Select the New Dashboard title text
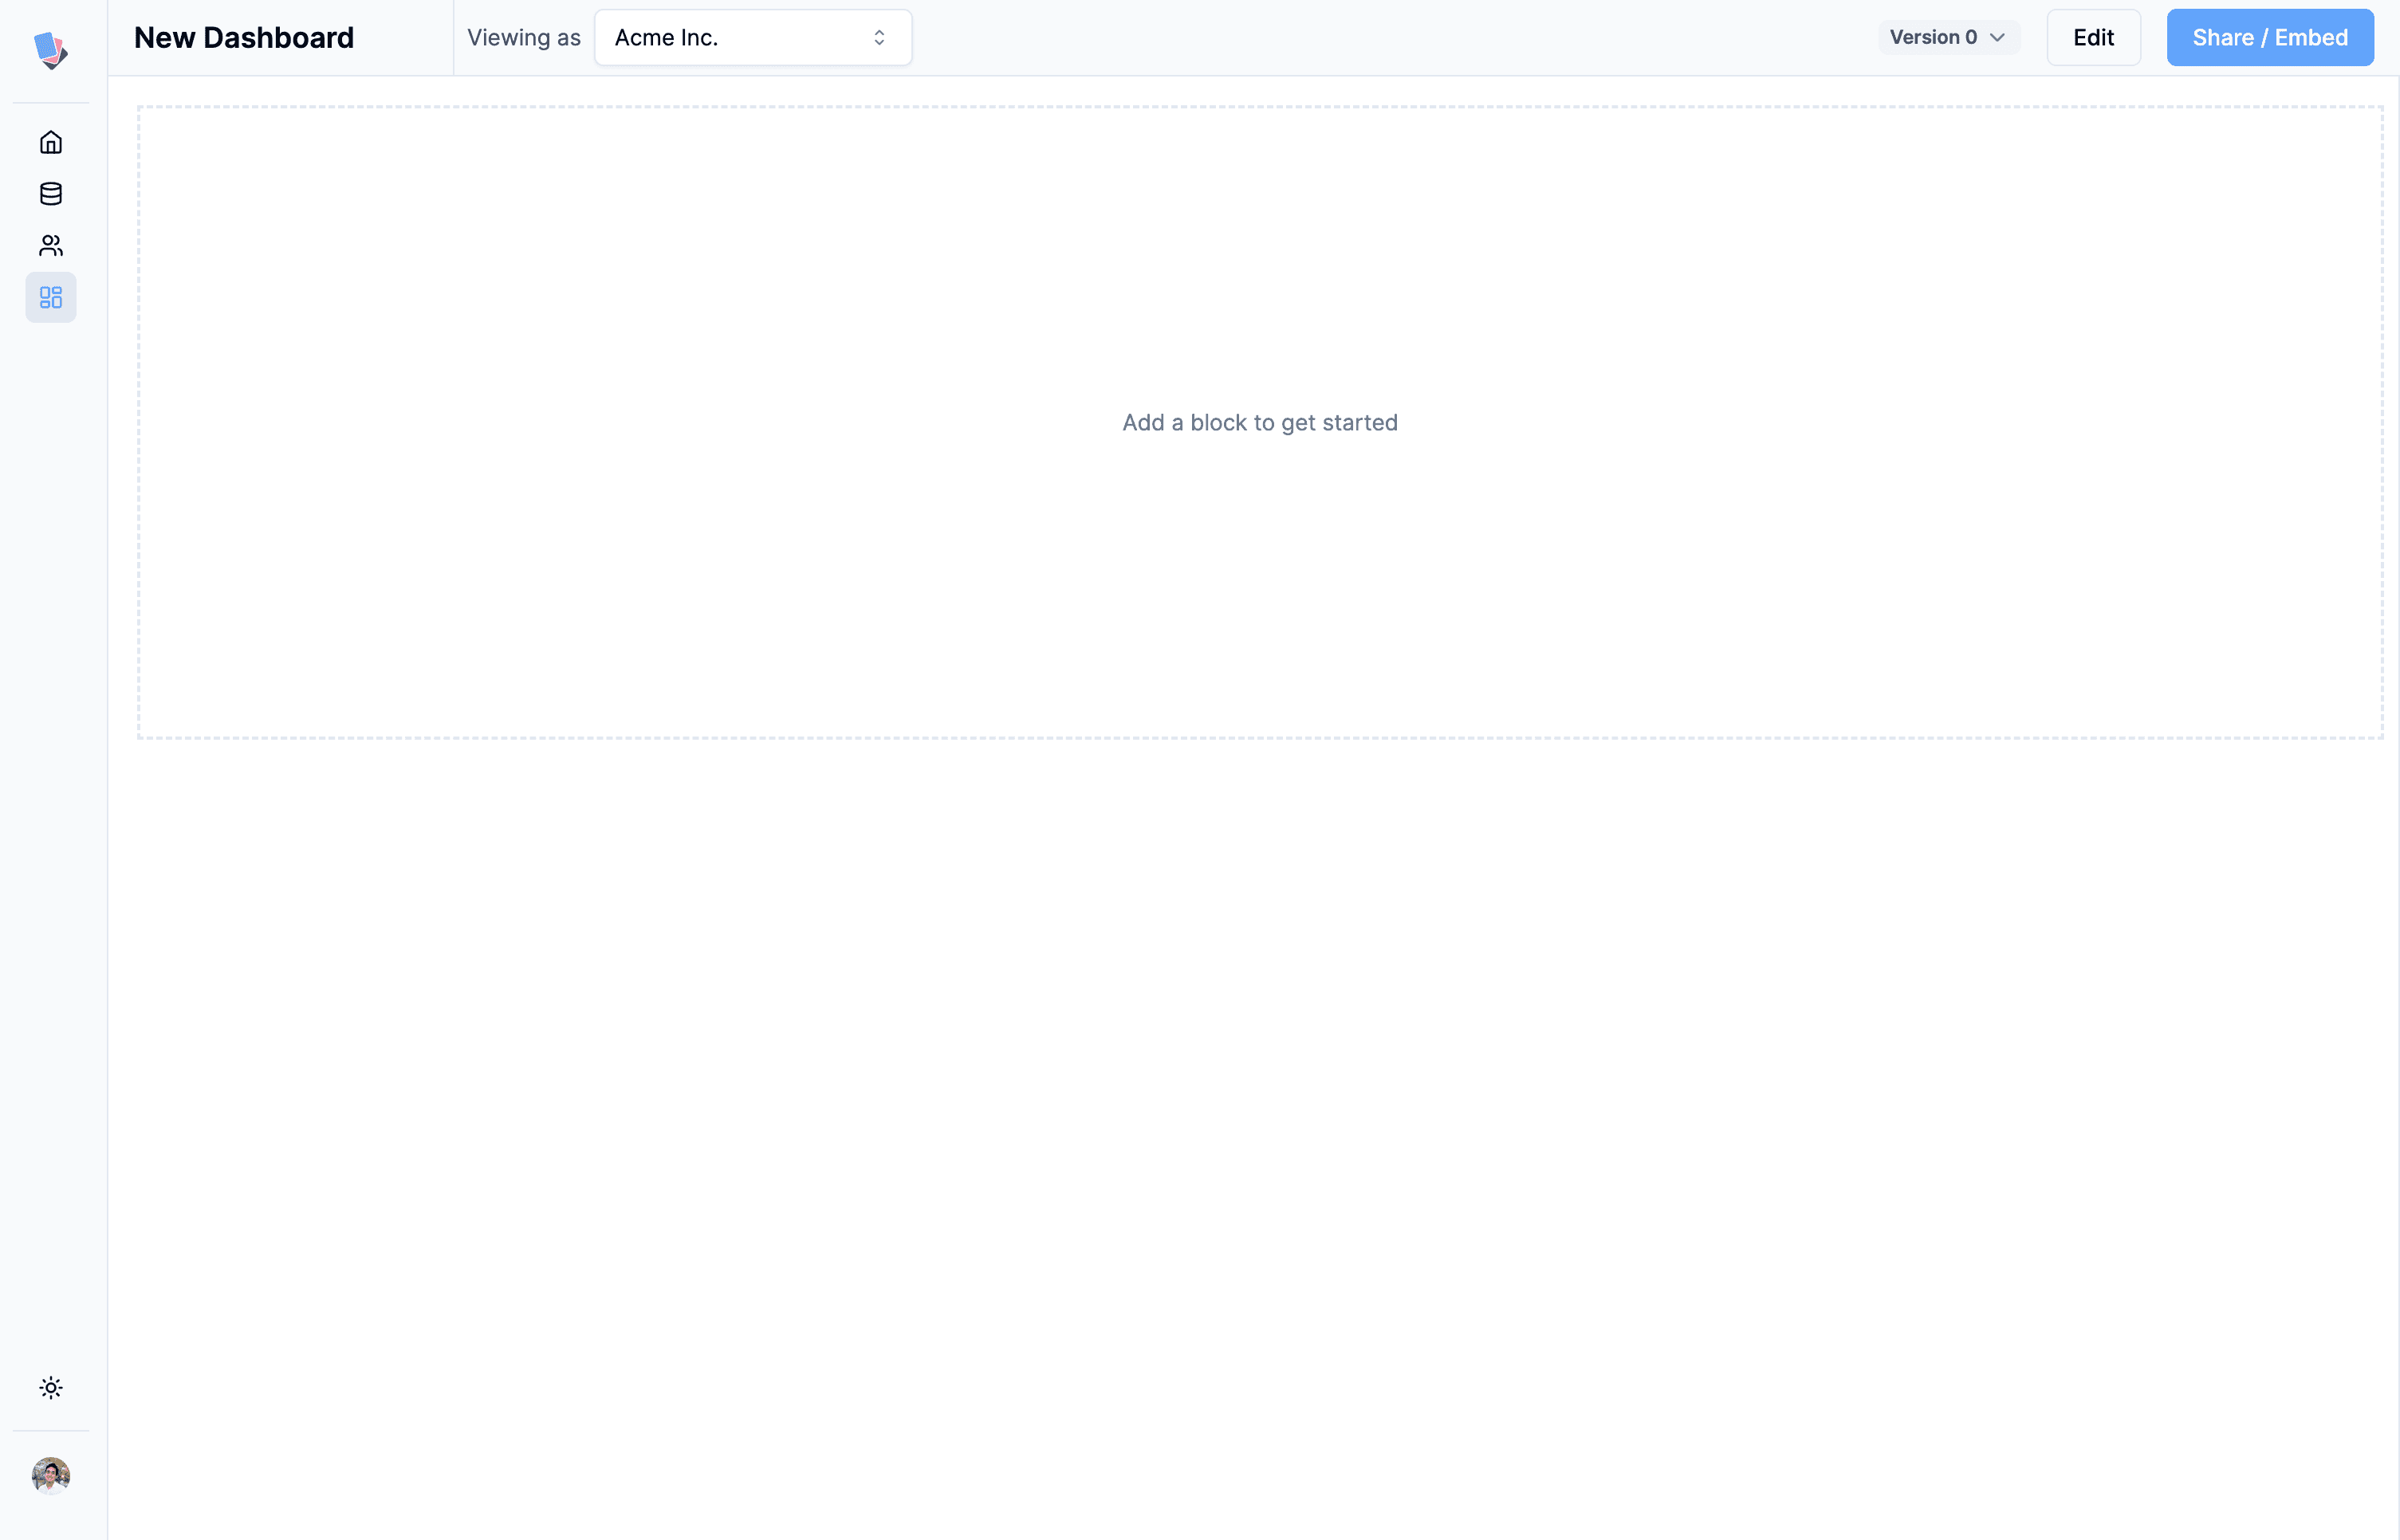The width and height of the screenshot is (2400, 1540). click(243, 37)
